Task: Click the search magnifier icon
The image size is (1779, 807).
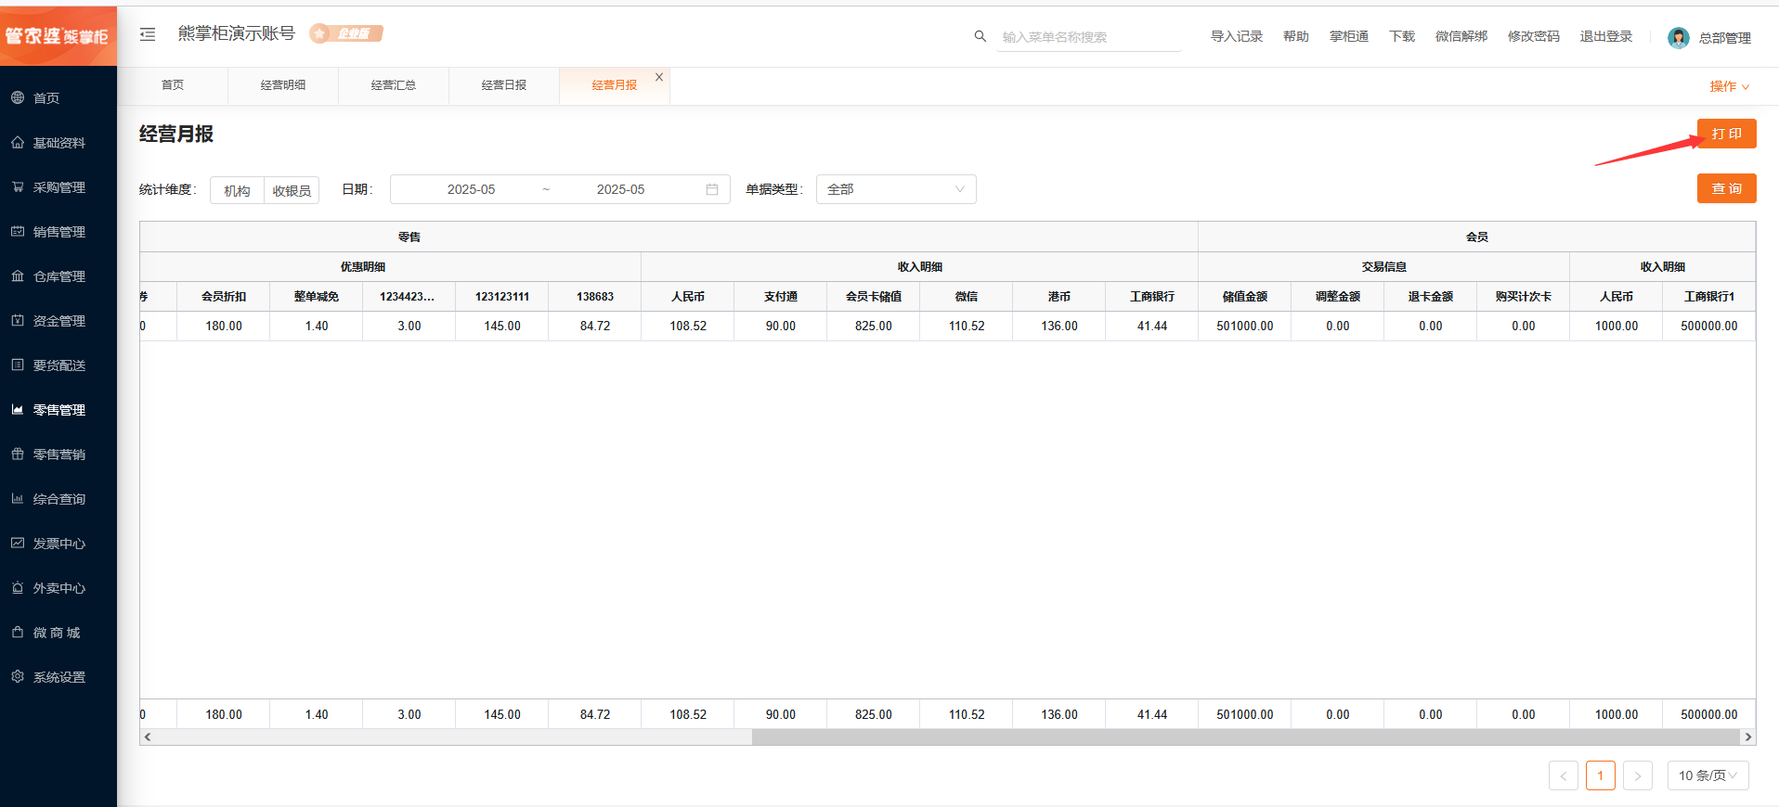Action: tap(980, 36)
